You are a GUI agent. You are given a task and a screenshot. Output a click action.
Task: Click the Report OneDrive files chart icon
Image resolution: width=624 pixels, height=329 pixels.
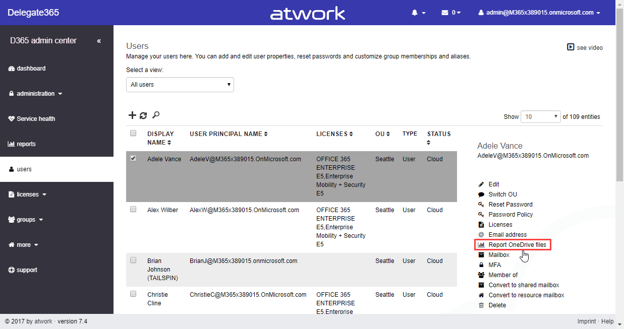pyautogui.click(x=481, y=245)
